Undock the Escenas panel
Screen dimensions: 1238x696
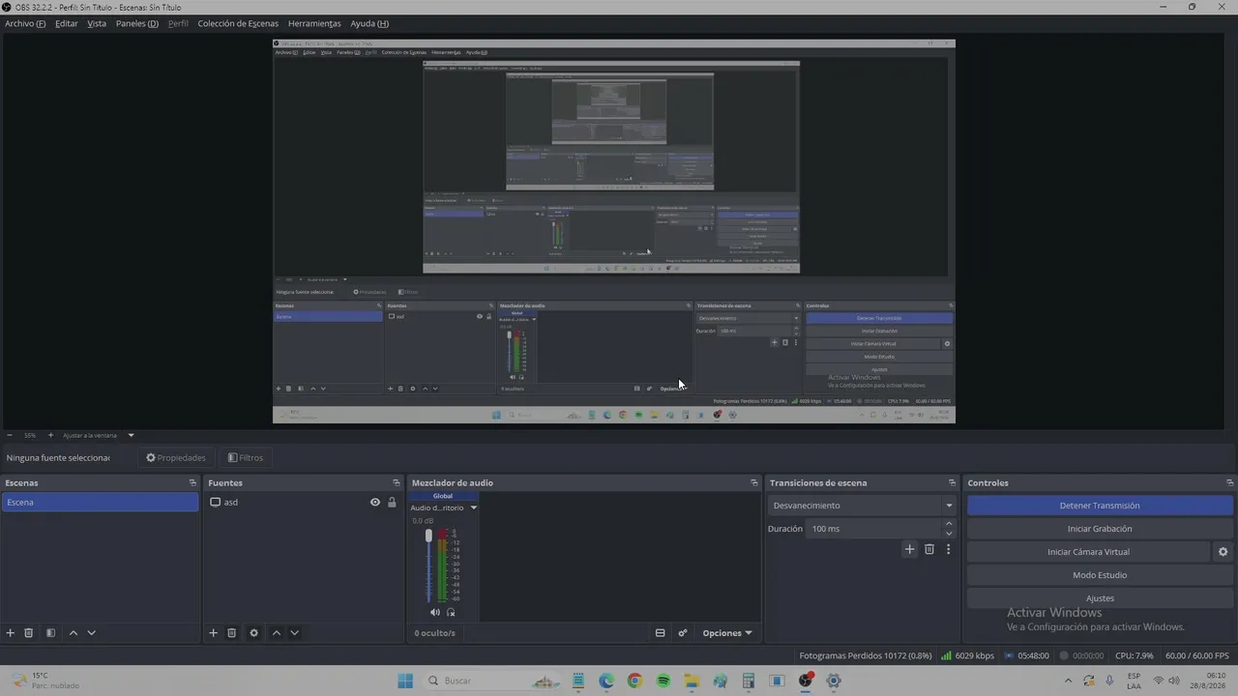coord(192,483)
